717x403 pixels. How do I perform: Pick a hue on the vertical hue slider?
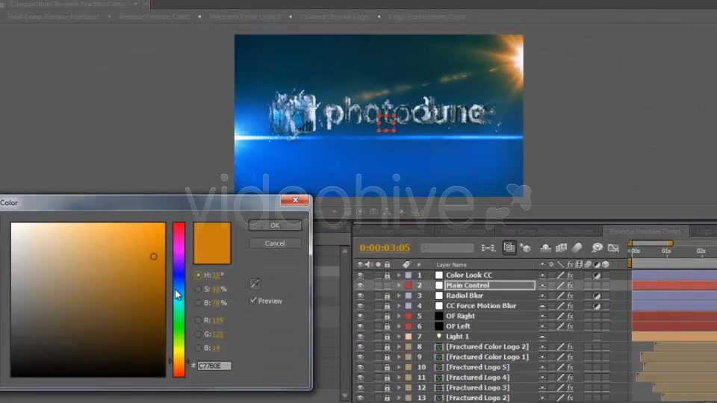(x=179, y=300)
